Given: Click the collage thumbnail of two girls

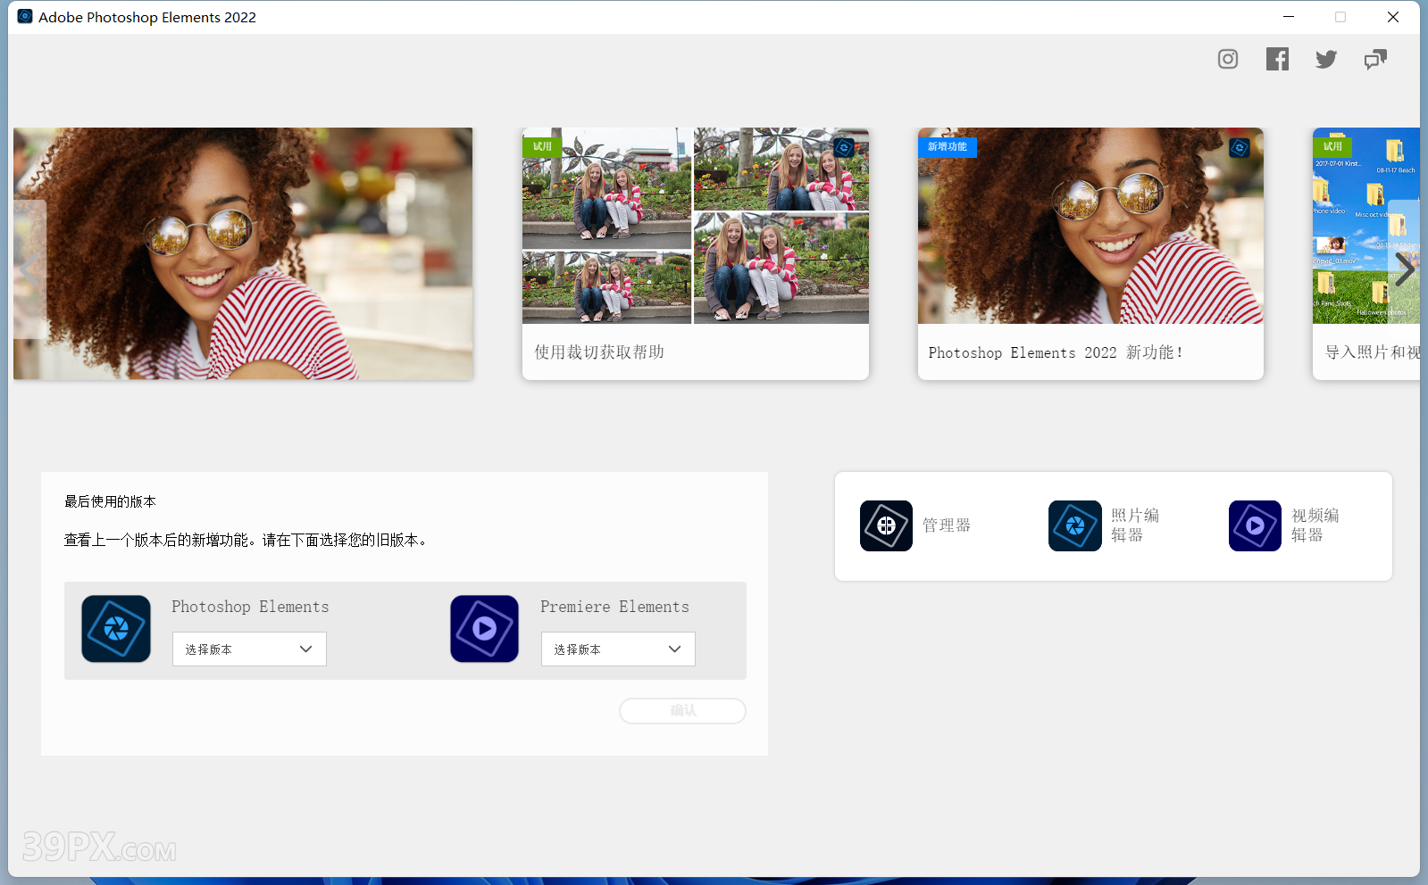Looking at the screenshot, I should click(696, 226).
